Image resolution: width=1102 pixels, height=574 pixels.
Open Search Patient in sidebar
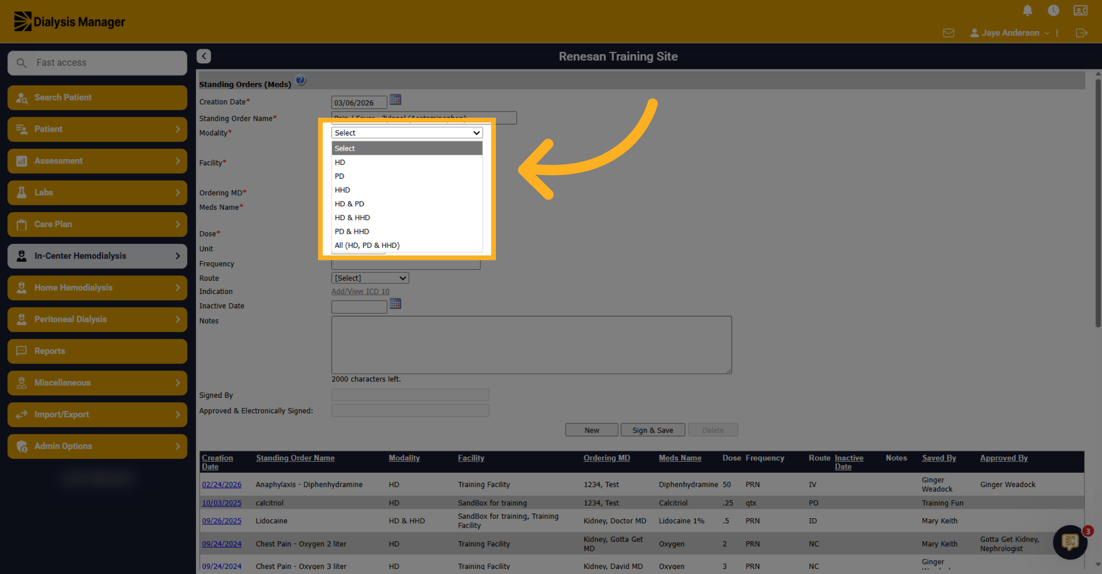97,97
